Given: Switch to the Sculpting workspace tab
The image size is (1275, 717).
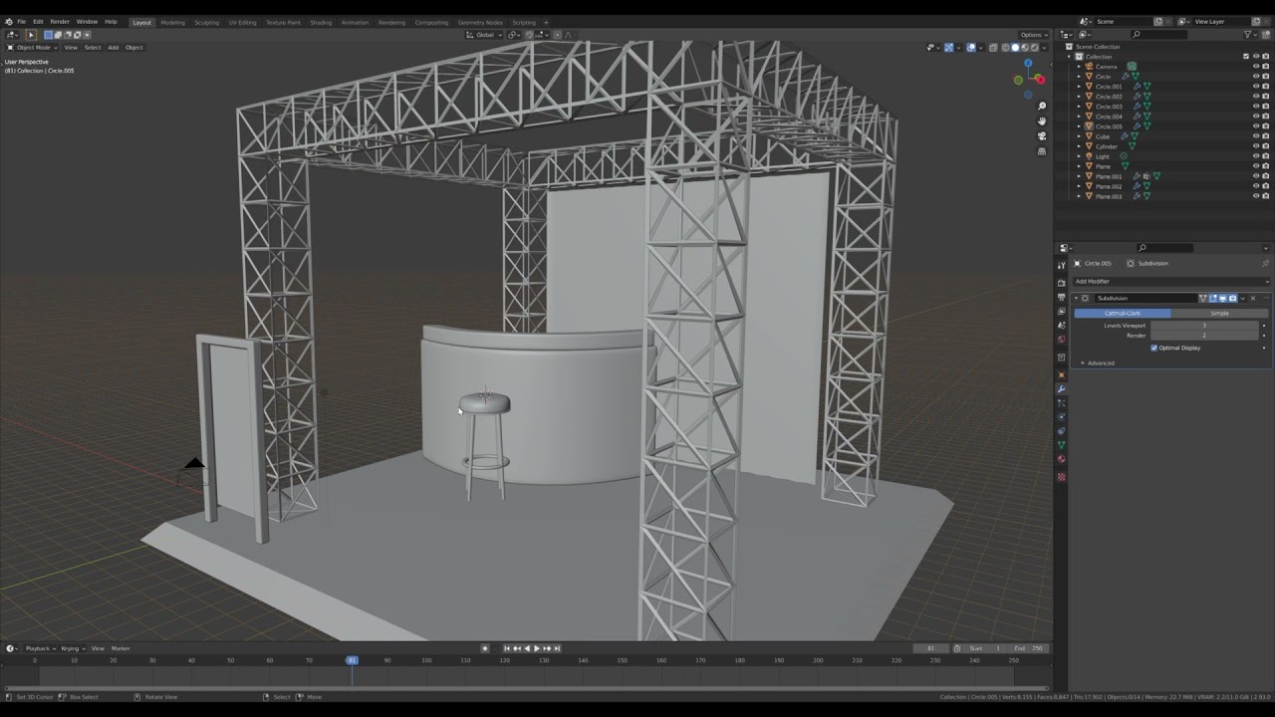Looking at the screenshot, I should 206,22.
